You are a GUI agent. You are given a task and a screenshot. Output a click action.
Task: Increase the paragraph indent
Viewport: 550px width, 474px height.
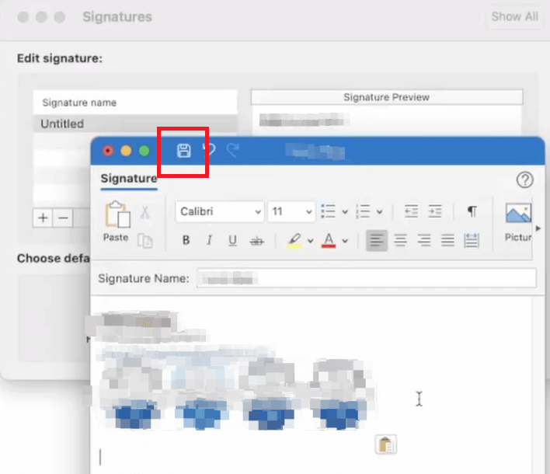[x=435, y=211]
